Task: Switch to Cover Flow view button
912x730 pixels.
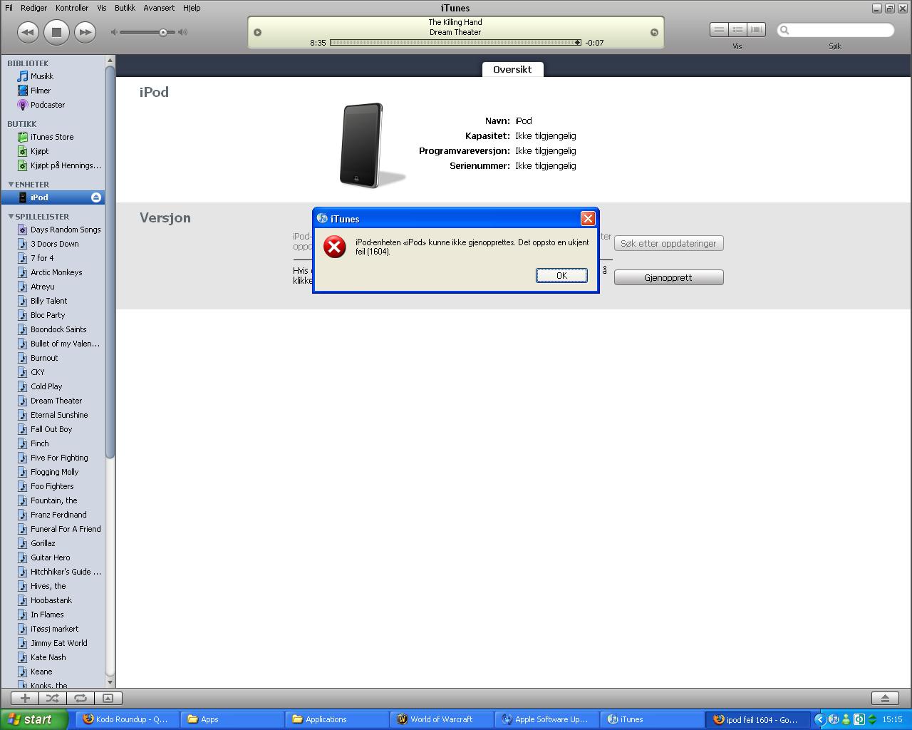Action: tap(756, 29)
